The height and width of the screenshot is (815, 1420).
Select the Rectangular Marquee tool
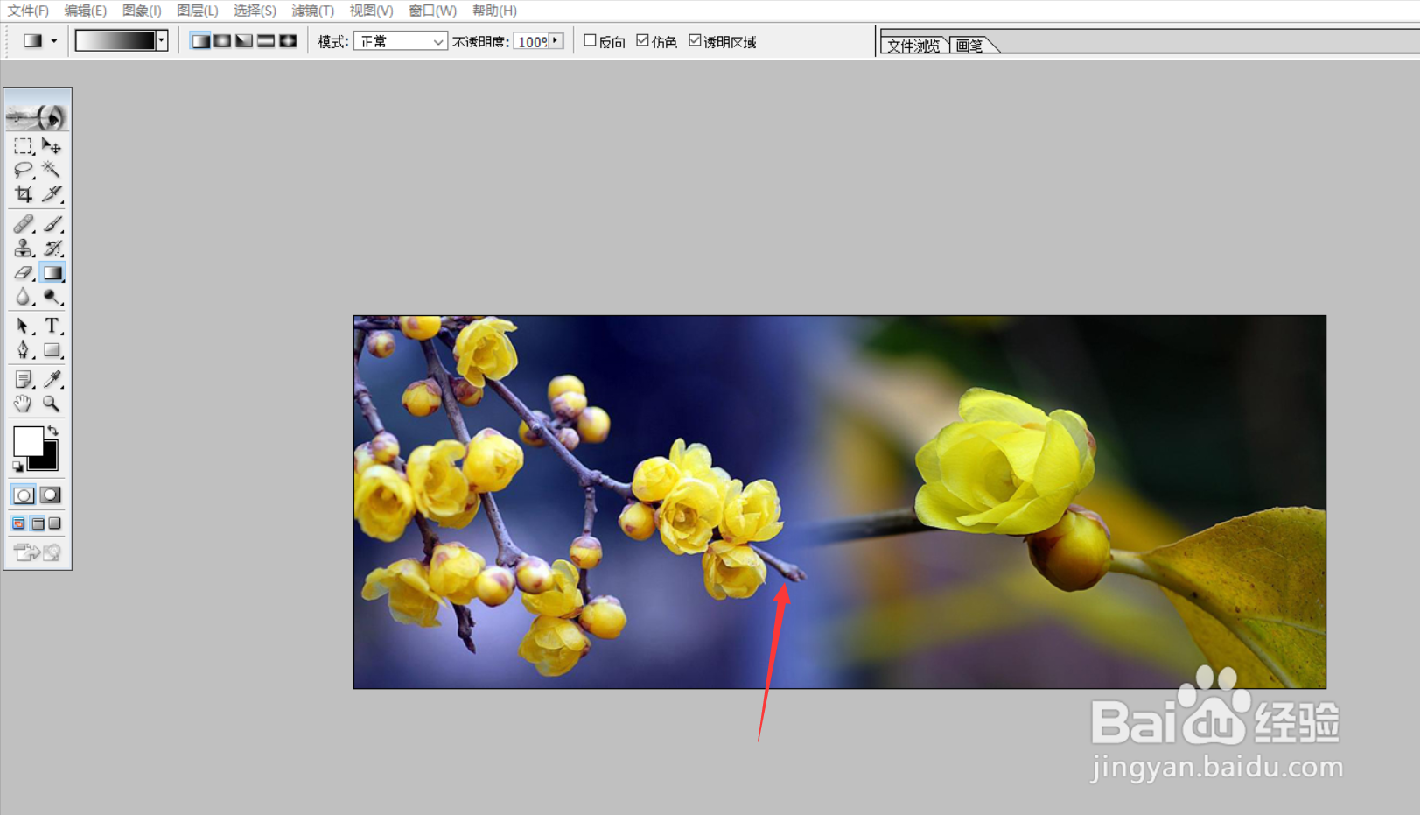[24, 146]
